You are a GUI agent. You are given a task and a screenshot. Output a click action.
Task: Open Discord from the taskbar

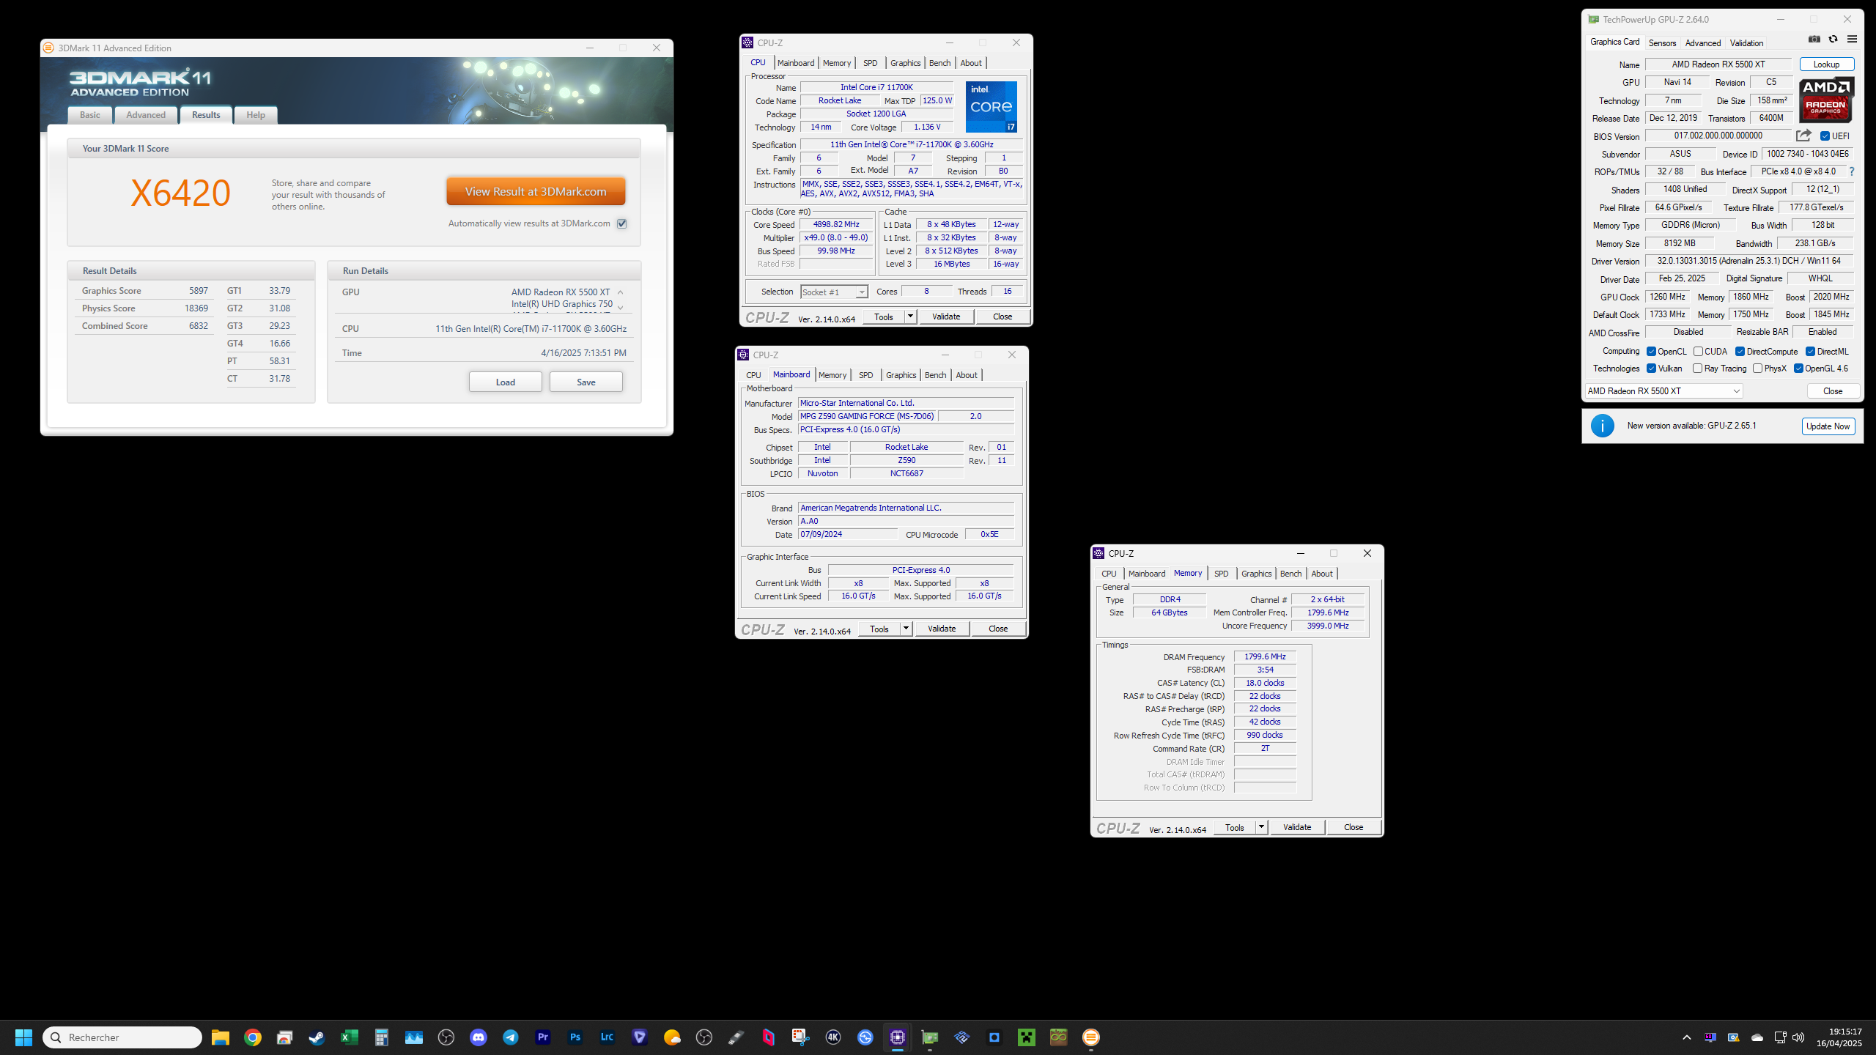tap(479, 1037)
